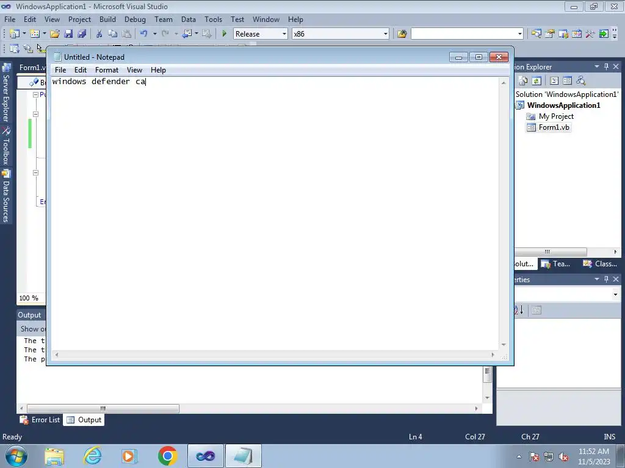This screenshot has width=625, height=468.
Task: Sort properties alphabetically with A-Z icon
Action: click(x=519, y=310)
